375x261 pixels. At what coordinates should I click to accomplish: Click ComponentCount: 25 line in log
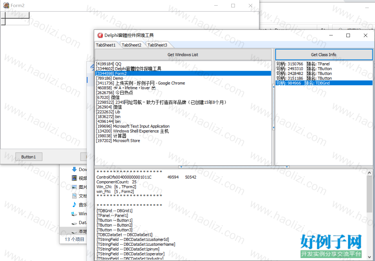pos(117,182)
